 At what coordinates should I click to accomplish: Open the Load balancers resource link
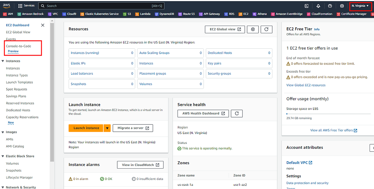(x=82, y=73)
